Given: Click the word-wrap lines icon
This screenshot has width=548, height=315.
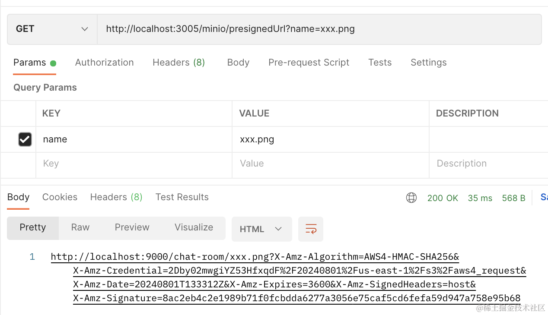Looking at the screenshot, I should coord(311,229).
